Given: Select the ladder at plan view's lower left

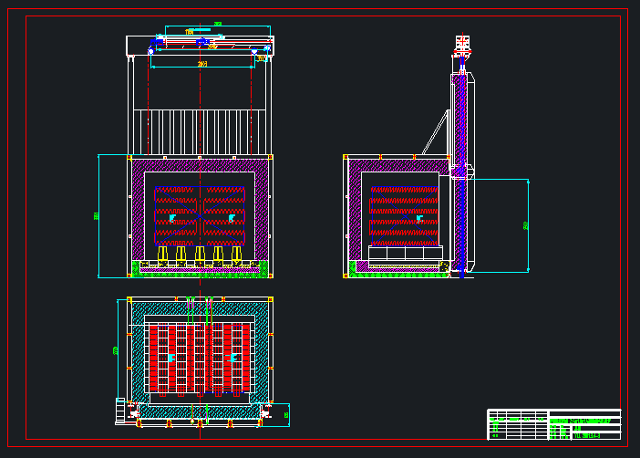Looking at the screenshot, I should pyautogui.click(x=120, y=411).
